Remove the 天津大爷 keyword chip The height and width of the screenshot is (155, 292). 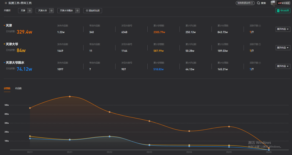[52, 11]
